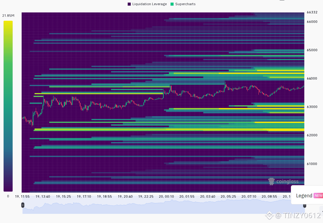Screen dimensions: 323x223
Task: Click the 20, 08:55 time label
Action: pos(269,196)
